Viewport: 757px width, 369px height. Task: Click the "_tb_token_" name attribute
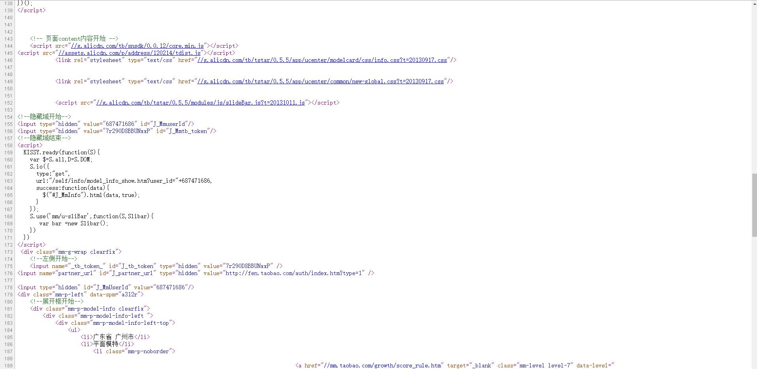point(88,266)
